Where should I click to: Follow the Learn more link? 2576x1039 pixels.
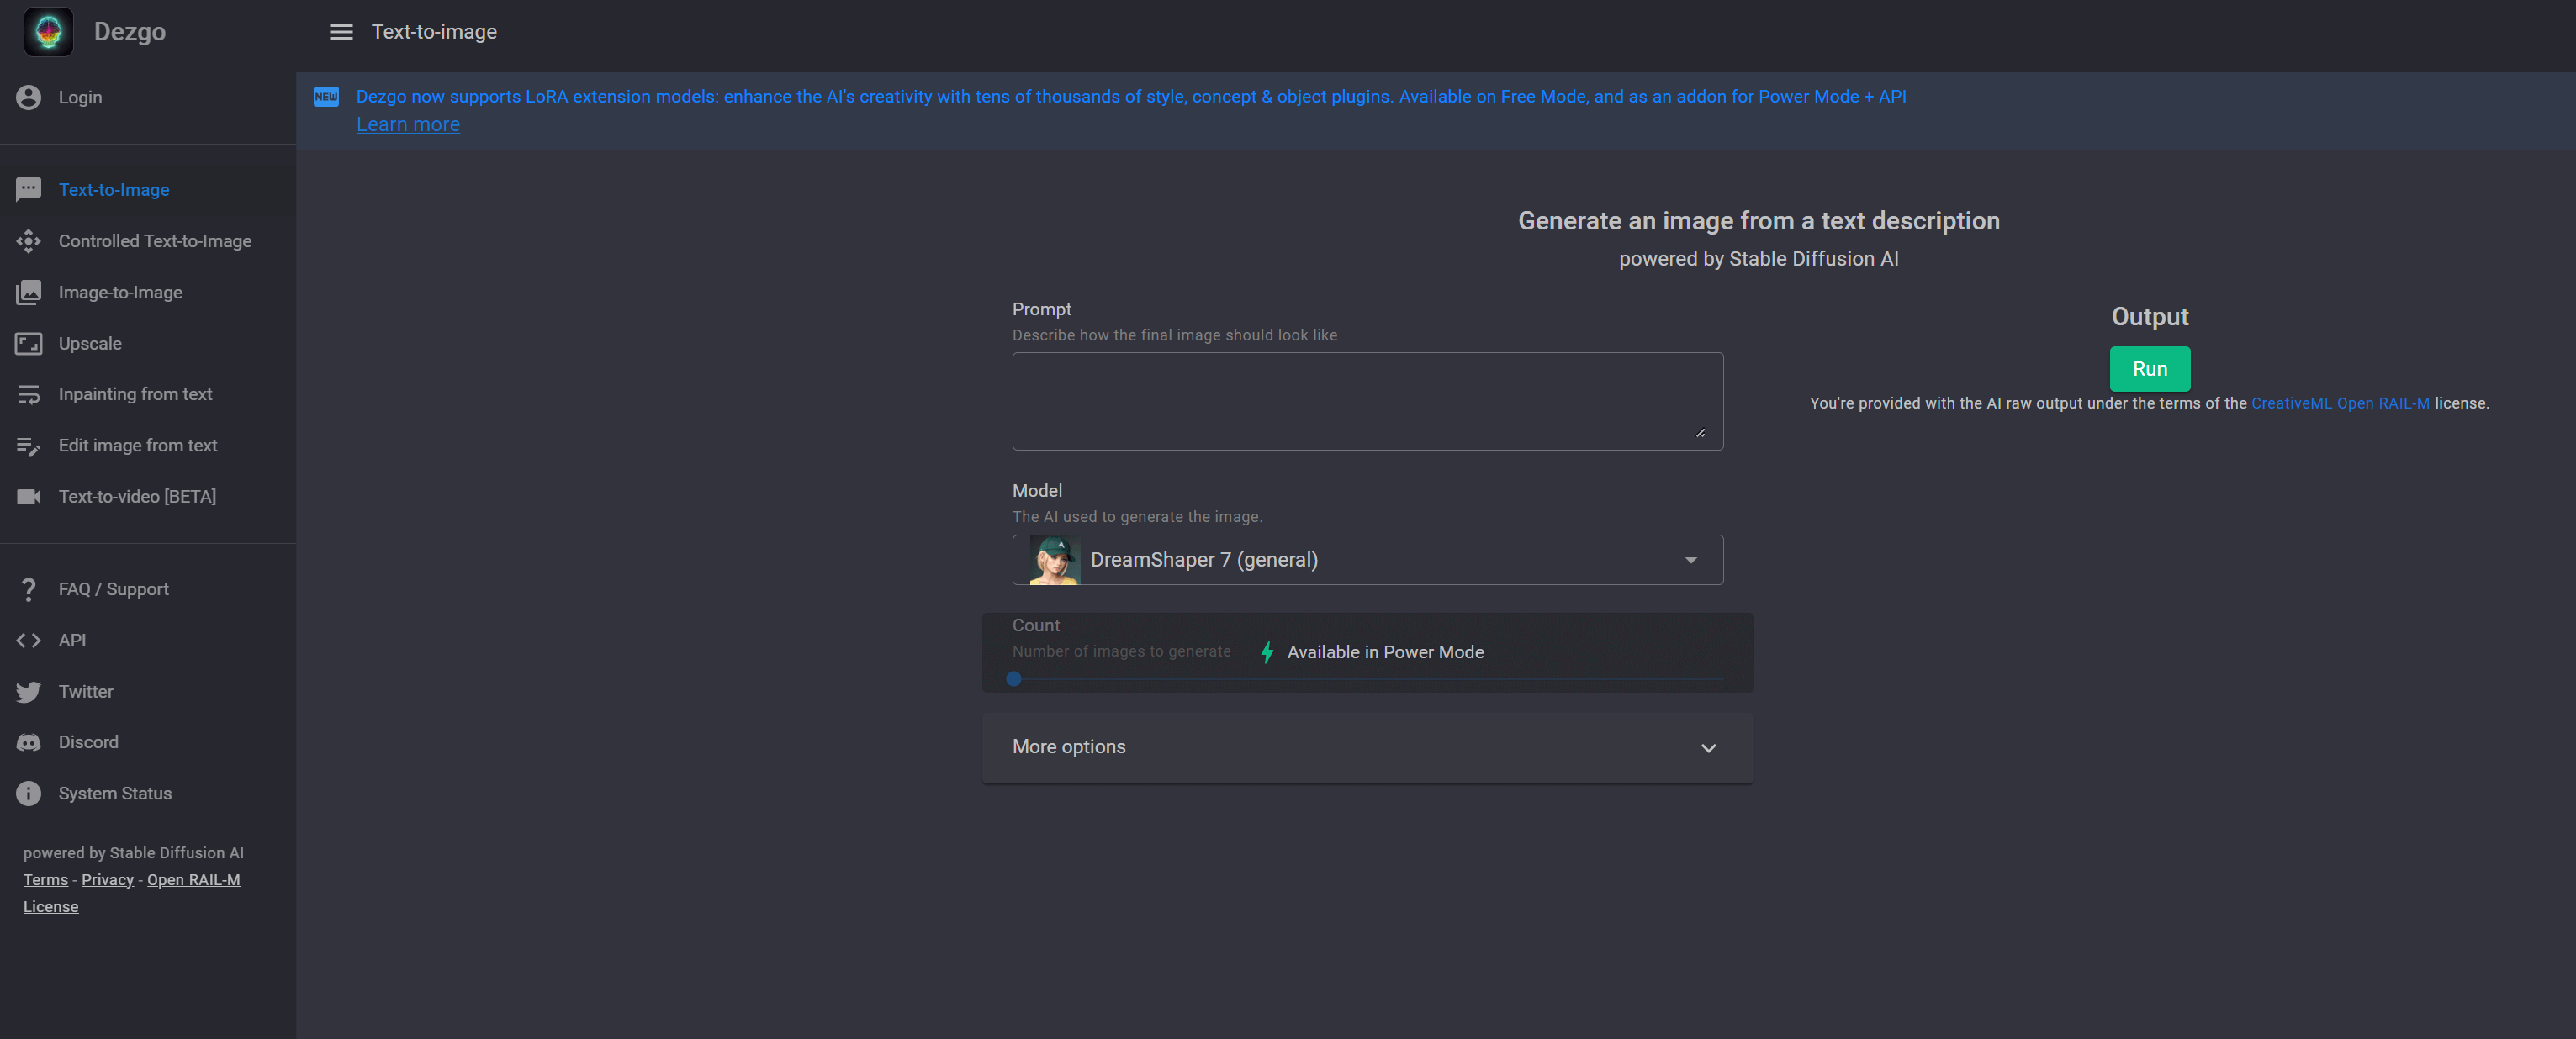(408, 124)
